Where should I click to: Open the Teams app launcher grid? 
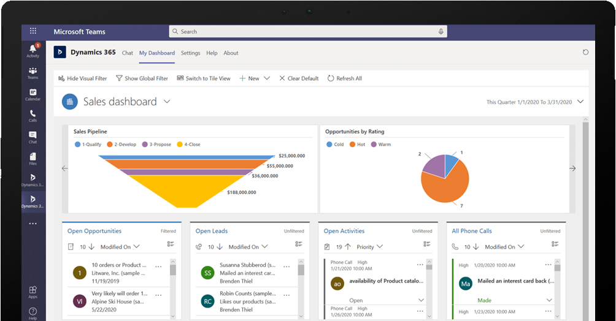tap(33, 31)
